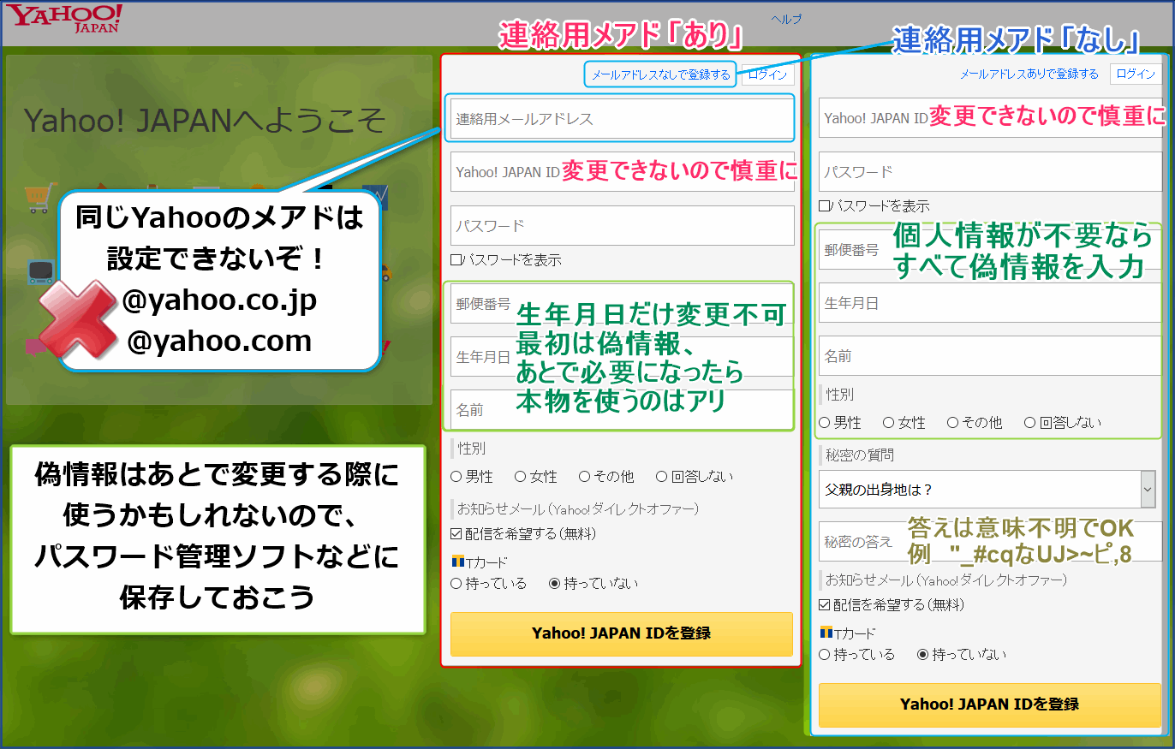Click パスワード field in the contact-email form
The height and width of the screenshot is (749, 1175).
(623, 226)
